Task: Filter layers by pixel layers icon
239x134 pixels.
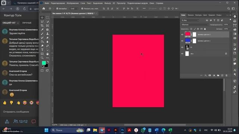Action: [207, 20]
